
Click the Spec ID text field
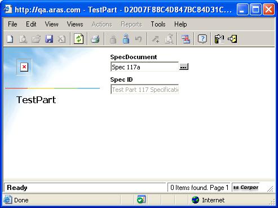click(144, 90)
